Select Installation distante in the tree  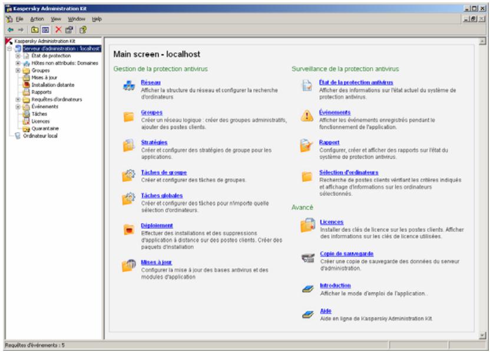point(53,85)
